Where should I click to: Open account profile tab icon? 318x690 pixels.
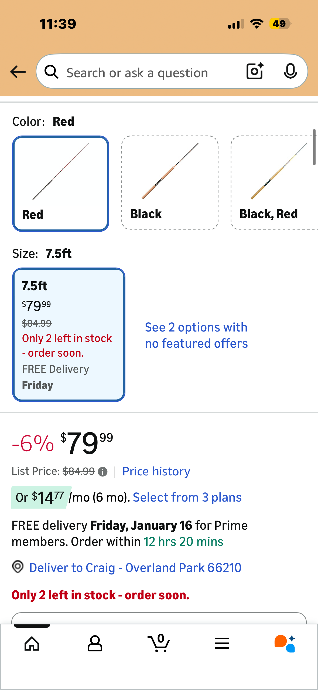click(95, 644)
